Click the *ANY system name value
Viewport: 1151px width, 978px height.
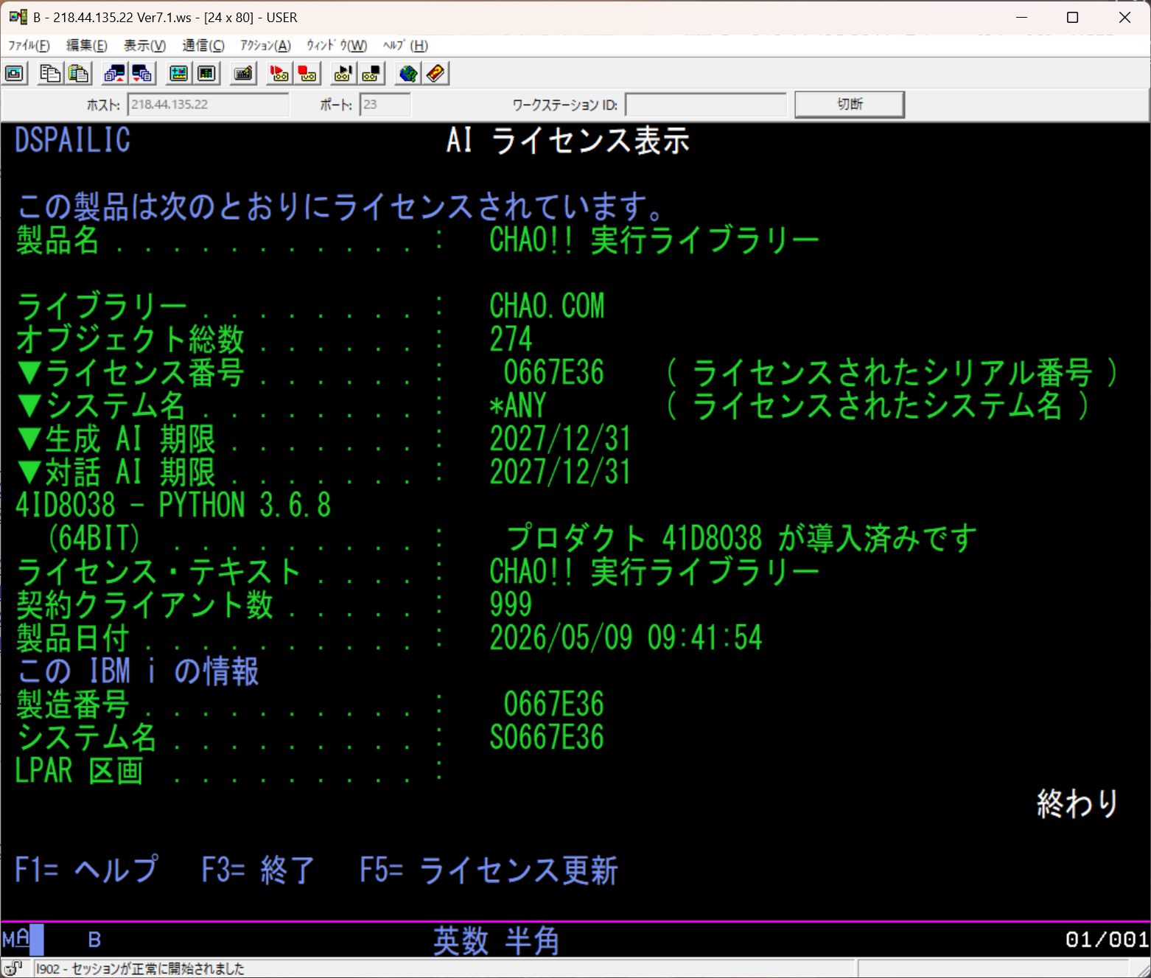coord(518,405)
